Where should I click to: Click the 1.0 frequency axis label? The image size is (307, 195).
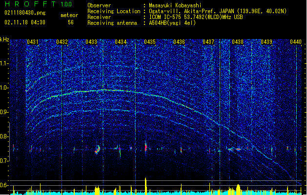click(4, 88)
